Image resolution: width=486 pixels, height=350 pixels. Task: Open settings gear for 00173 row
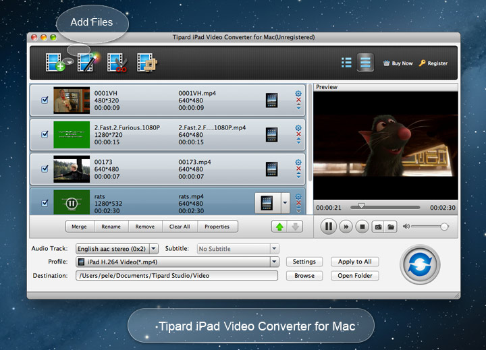(x=298, y=163)
